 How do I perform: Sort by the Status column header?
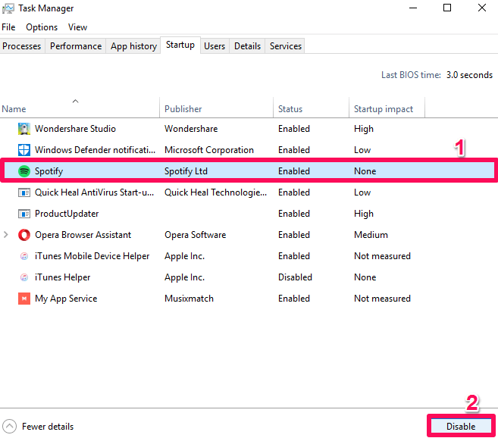311,108
